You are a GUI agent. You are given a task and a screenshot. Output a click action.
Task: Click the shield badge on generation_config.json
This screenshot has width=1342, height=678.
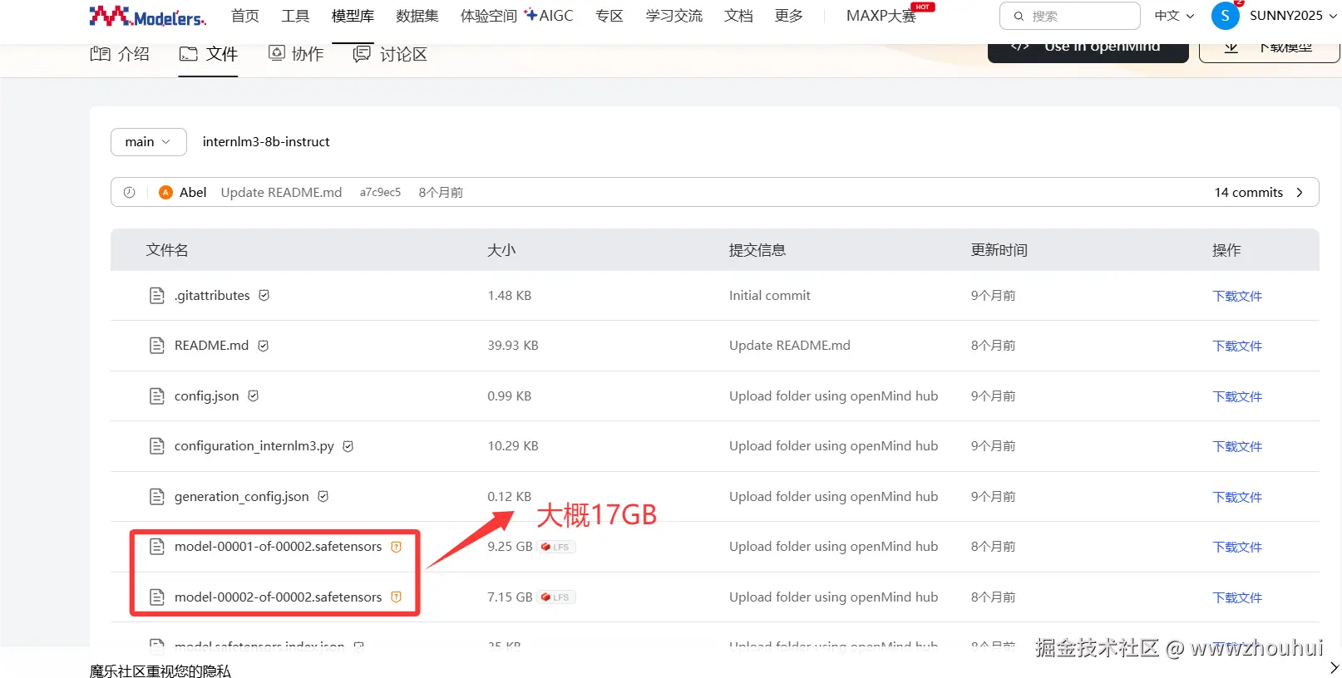coord(323,496)
